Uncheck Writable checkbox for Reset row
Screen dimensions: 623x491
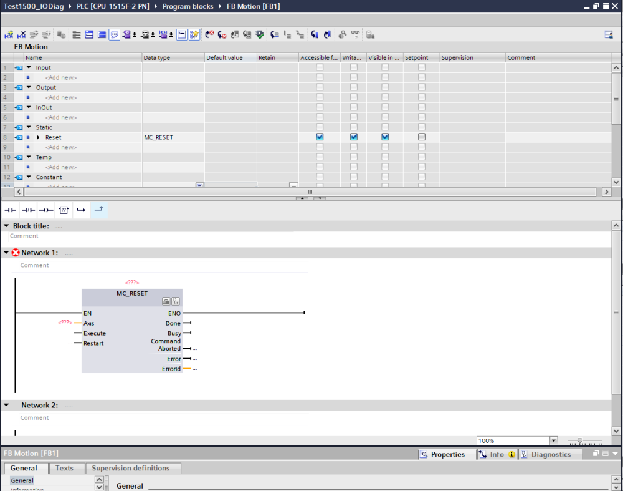pos(353,137)
